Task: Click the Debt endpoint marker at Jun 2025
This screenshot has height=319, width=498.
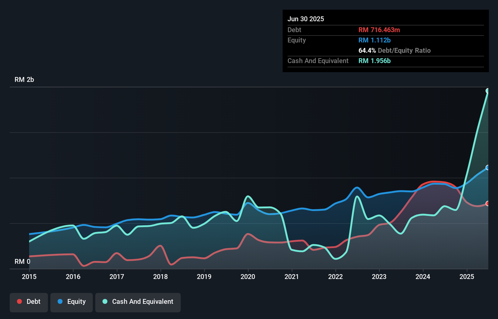Action: point(488,203)
